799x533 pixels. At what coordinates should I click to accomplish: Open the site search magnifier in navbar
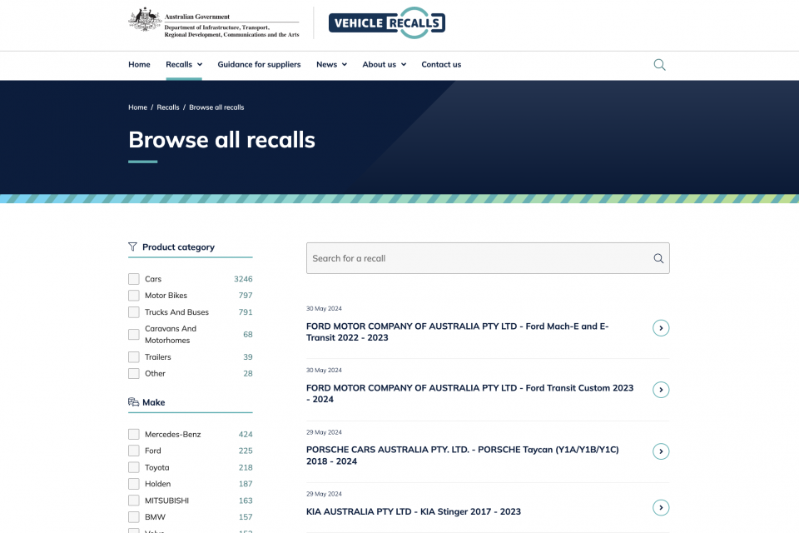pyautogui.click(x=659, y=65)
